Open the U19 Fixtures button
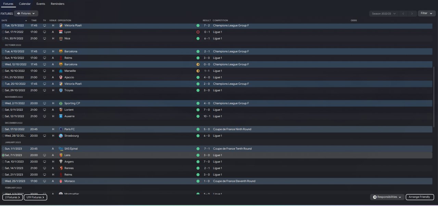Image resolution: width=438 pixels, height=206 pixels. [x=35, y=197]
